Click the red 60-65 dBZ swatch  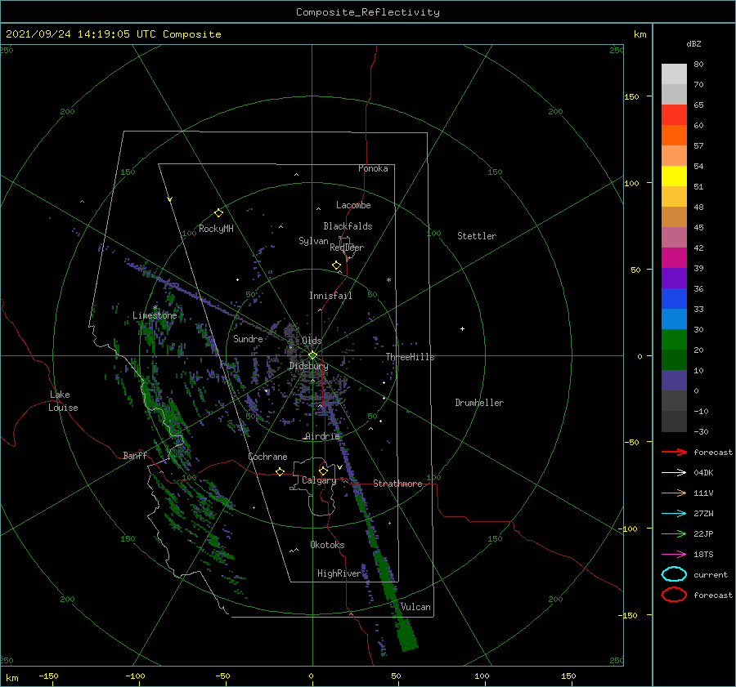[x=674, y=115]
